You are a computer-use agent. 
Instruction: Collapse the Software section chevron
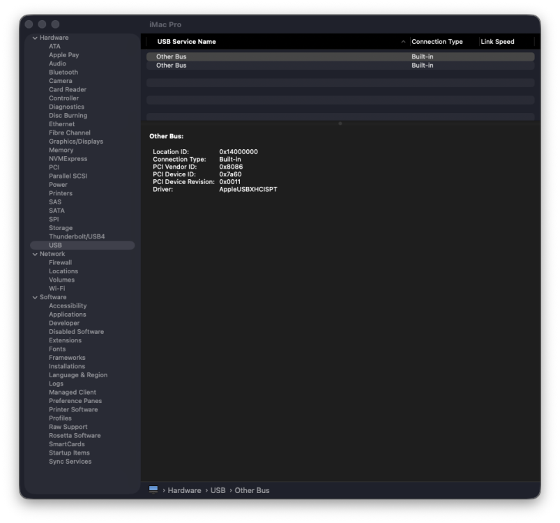[35, 297]
